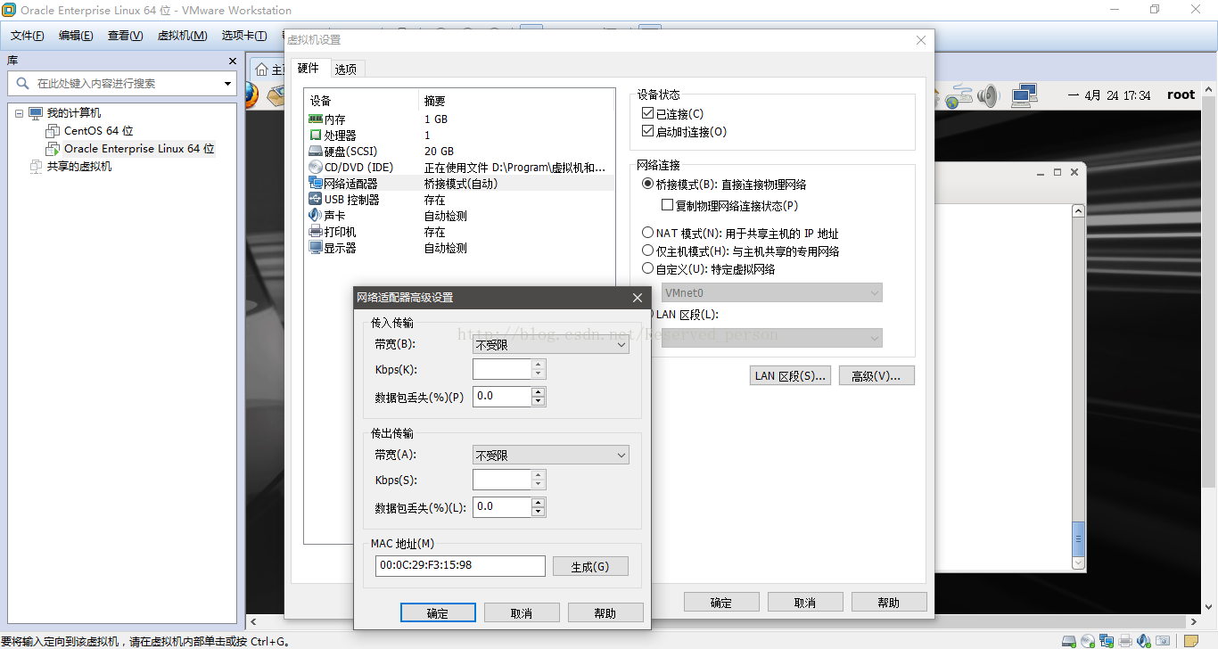This screenshot has height=649, width=1218.
Task: Open the VMnet0 network dropdown
Action: [772, 292]
